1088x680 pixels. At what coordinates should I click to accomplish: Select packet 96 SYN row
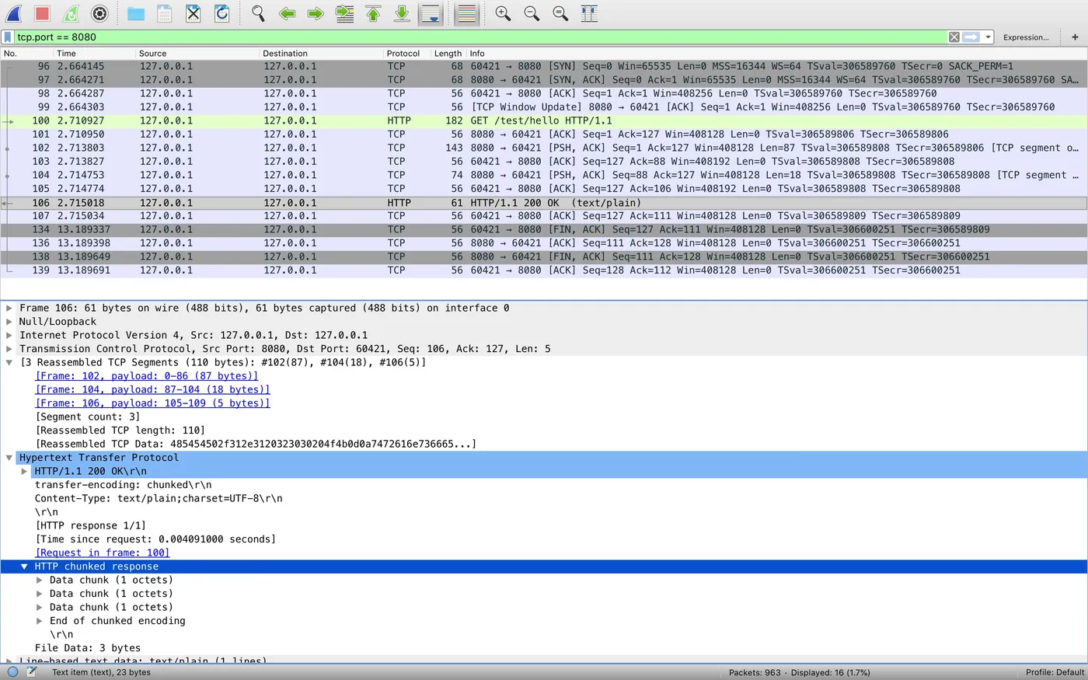(x=544, y=66)
